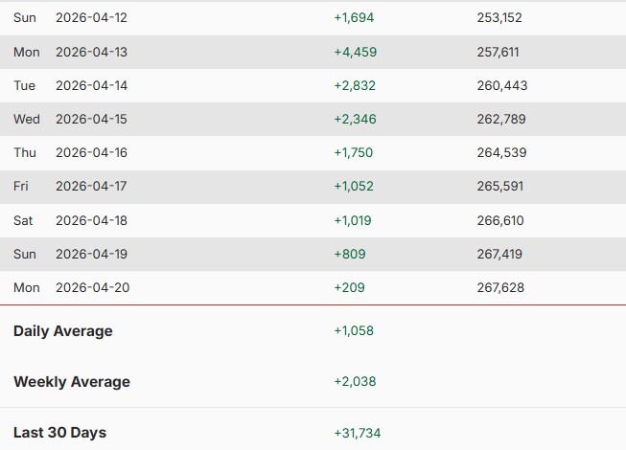Click the 264,539 total value
Viewport: 626px width, 450px height.
(501, 152)
